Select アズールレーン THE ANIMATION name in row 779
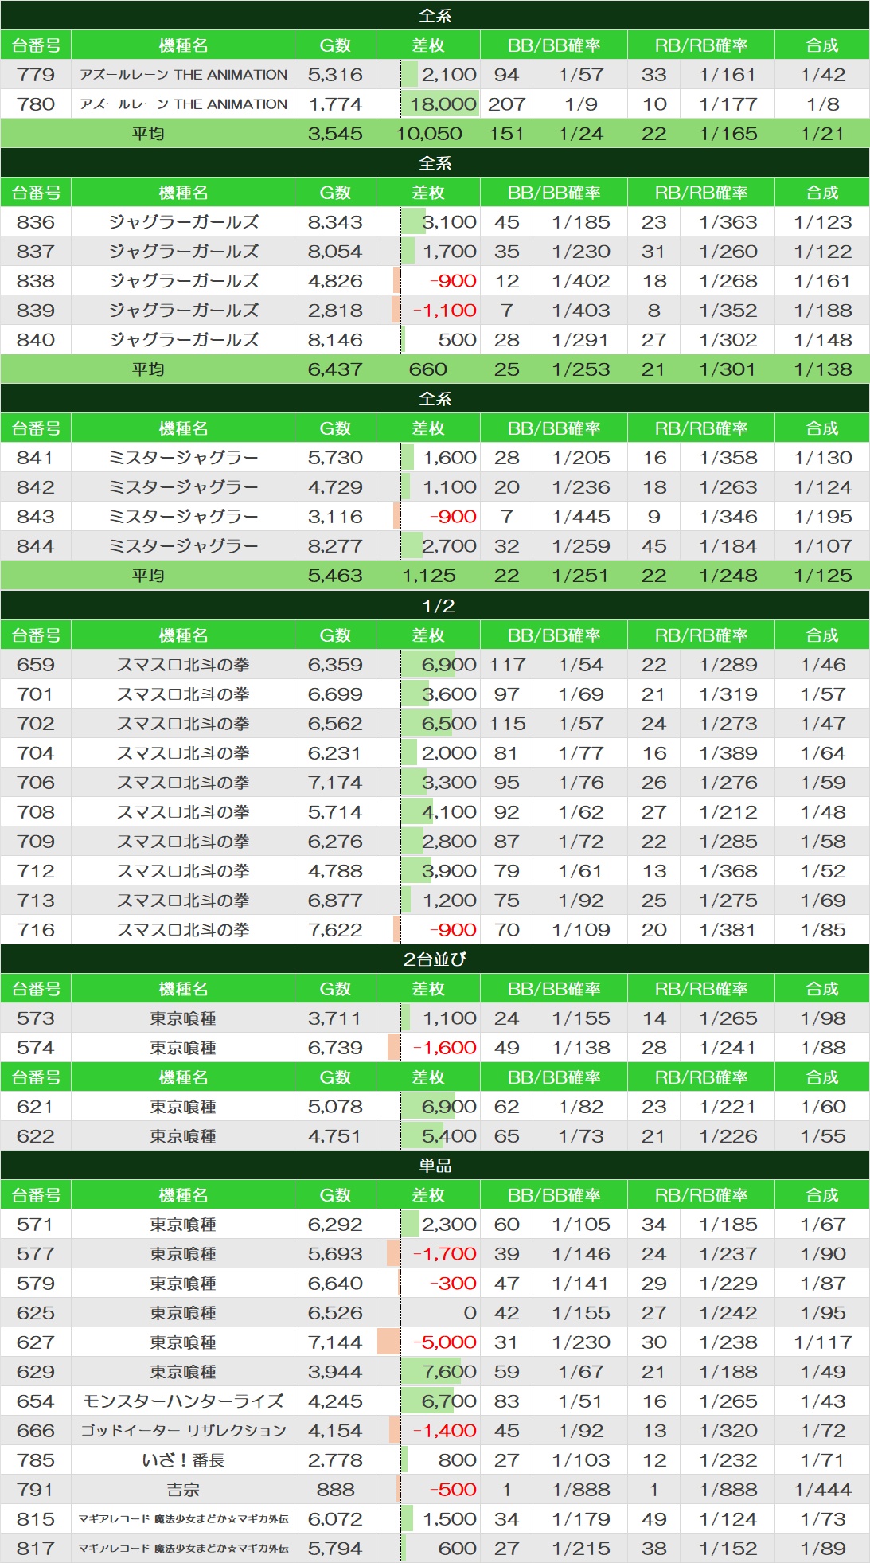Screen dimensions: 870x1563 184,75
